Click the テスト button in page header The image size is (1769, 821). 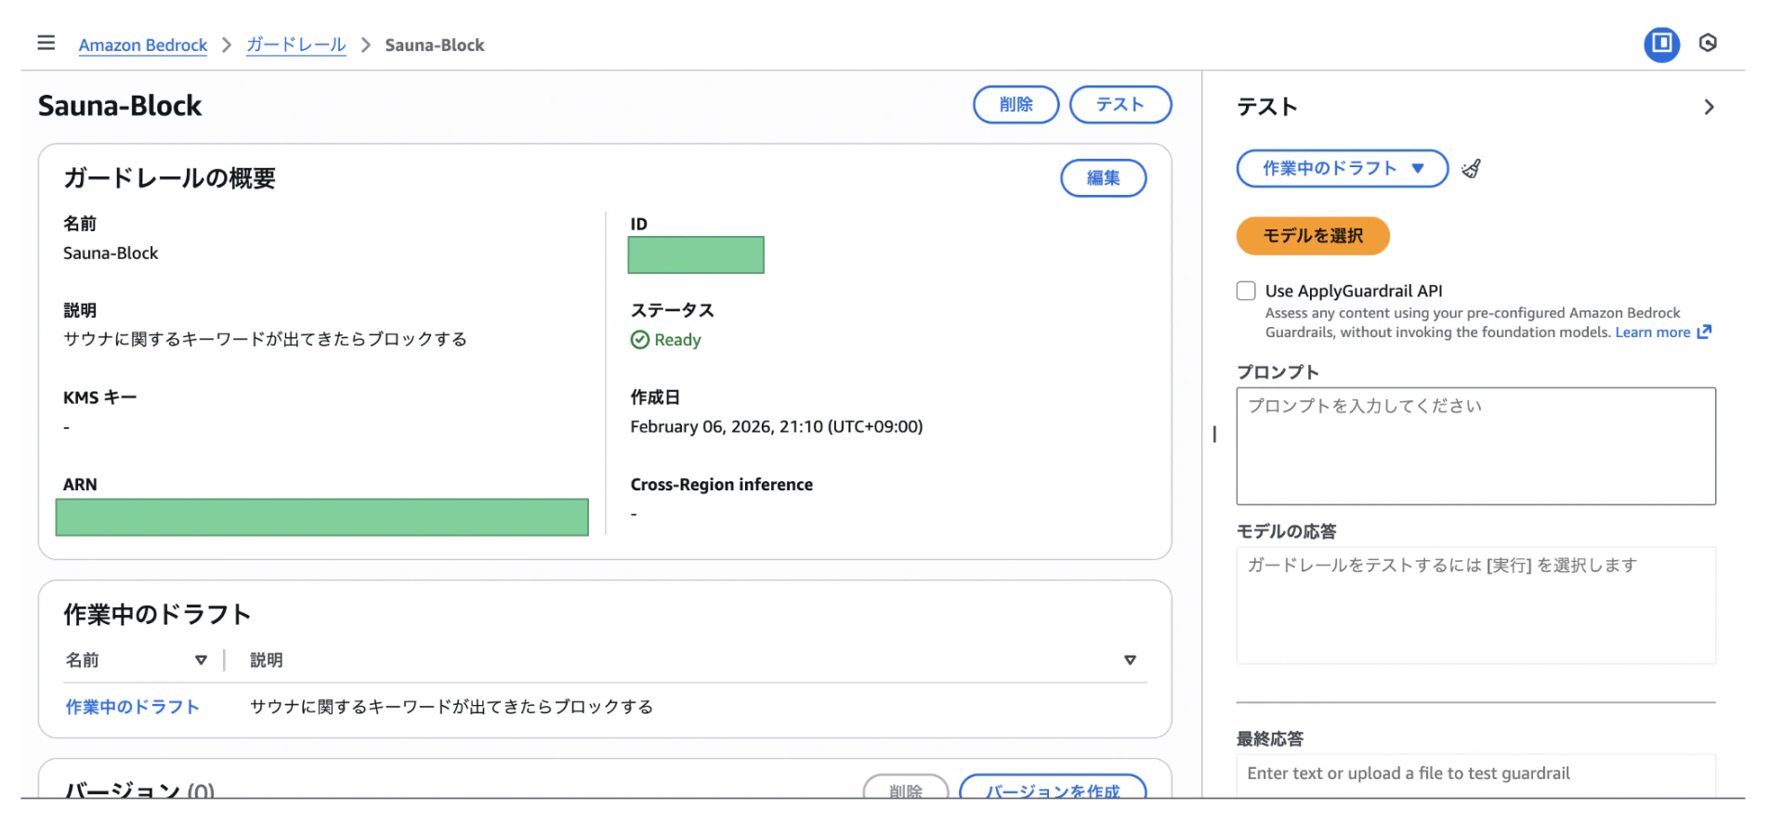coord(1120,105)
